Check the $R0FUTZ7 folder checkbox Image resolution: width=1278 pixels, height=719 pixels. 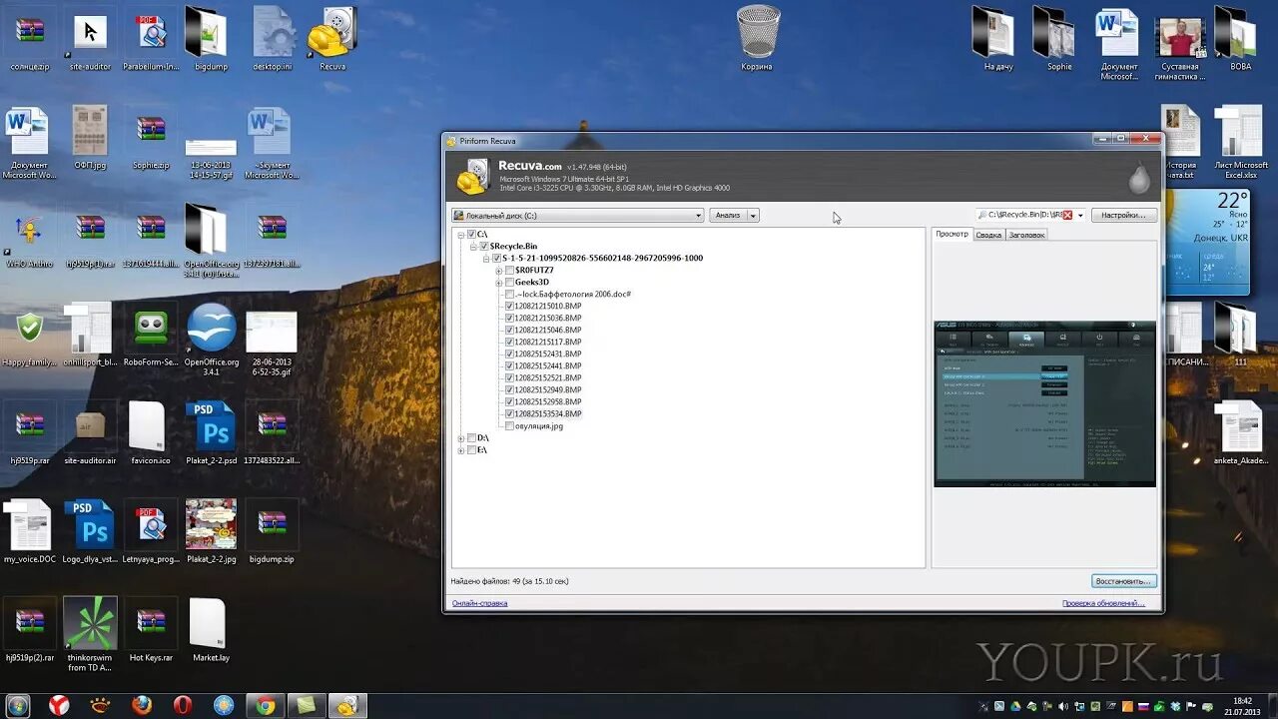pos(509,270)
